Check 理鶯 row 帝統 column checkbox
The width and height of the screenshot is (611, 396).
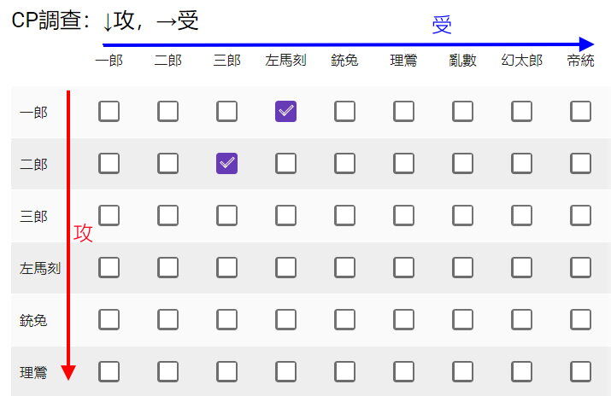coord(580,372)
